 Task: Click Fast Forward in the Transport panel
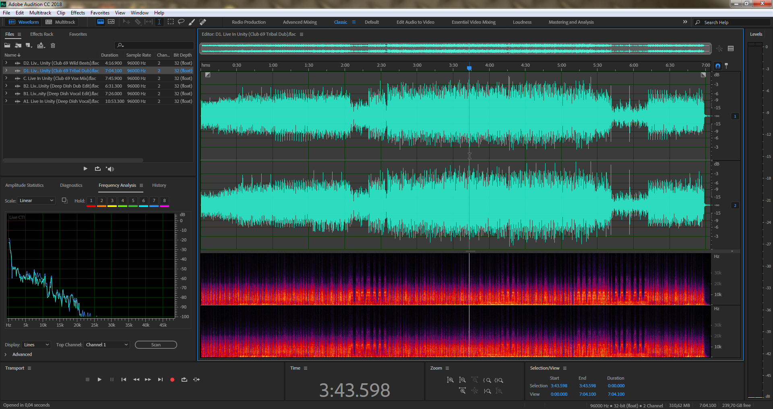pyautogui.click(x=148, y=379)
